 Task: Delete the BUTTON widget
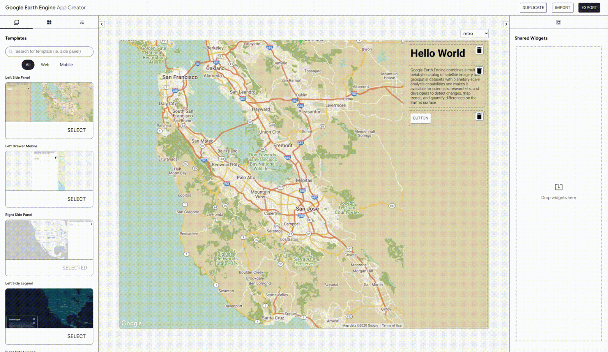[479, 116]
